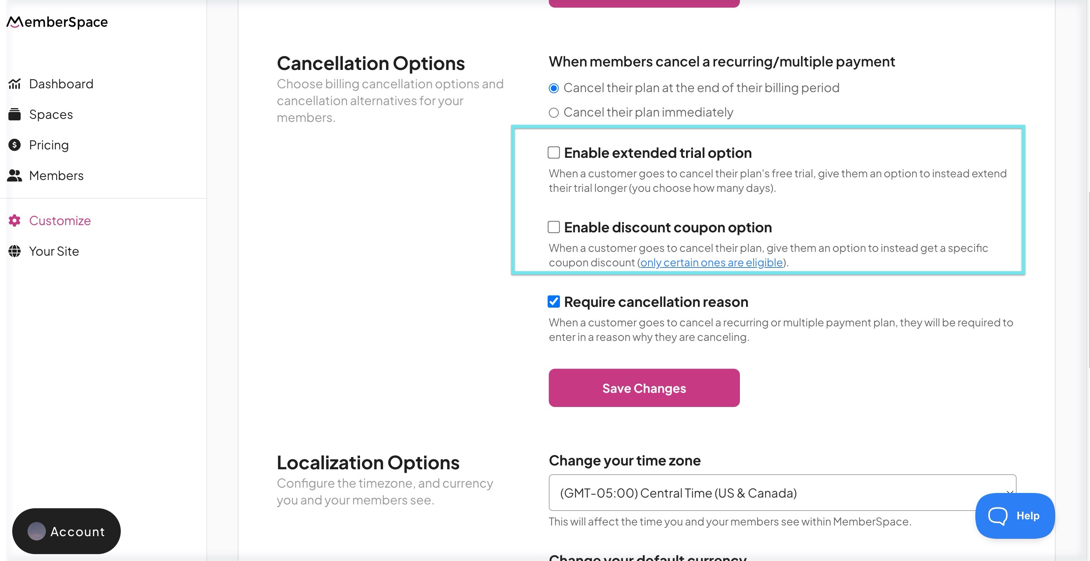Open 'only certain ones are eligible' link
The image size is (1090, 561).
[711, 263]
